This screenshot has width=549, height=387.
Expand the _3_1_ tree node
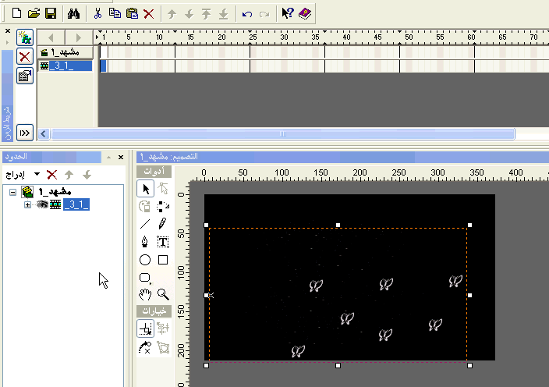tap(28, 204)
